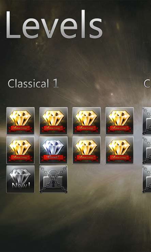The width and height of the screenshot is (151, 252).
Task: Start the silver diamond New! level
Action: [x=20, y=179]
